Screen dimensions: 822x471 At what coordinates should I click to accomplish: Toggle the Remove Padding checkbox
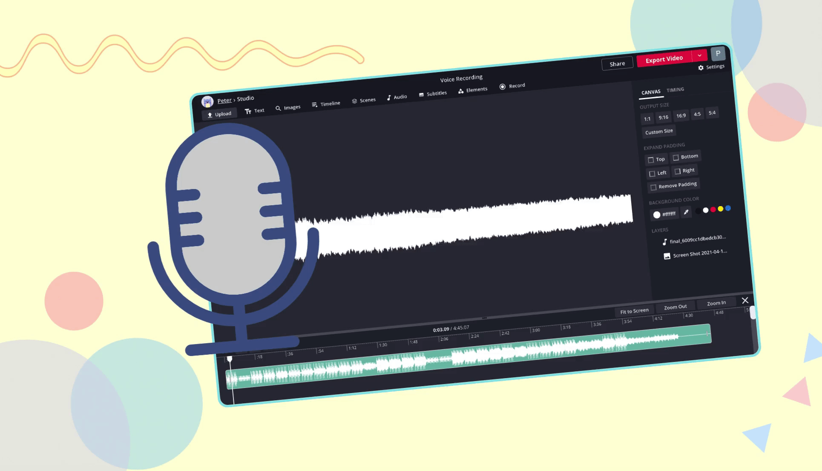[x=652, y=185]
